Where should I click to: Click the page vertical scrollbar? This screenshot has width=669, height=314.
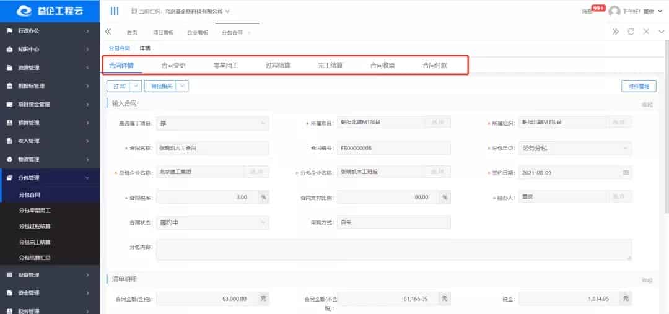coord(667,128)
